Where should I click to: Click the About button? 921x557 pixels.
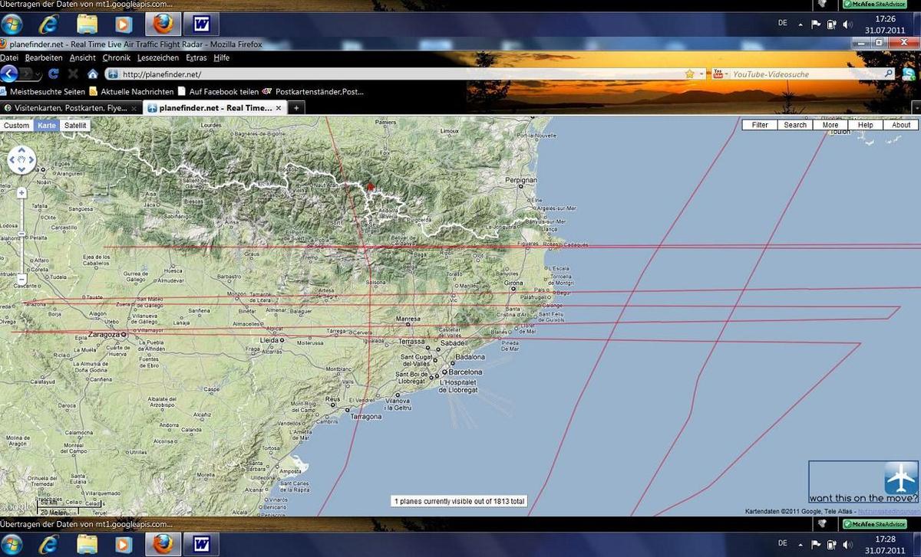click(x=901, y=125)
